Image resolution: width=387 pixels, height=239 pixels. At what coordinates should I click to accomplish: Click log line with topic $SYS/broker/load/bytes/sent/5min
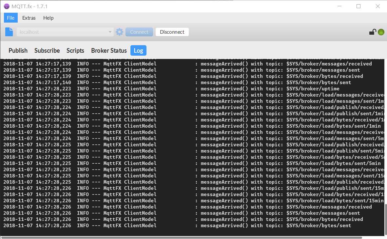(x=192, y=163)
